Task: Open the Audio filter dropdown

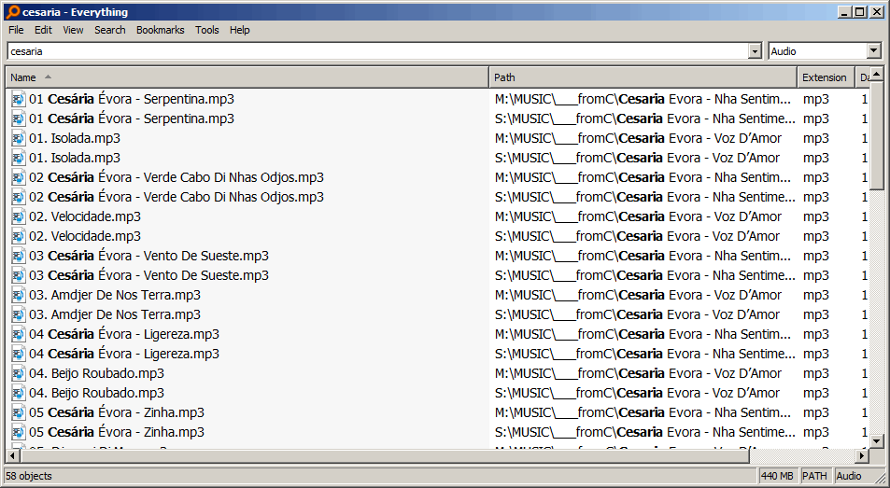Action: click(x=874, y=51)
